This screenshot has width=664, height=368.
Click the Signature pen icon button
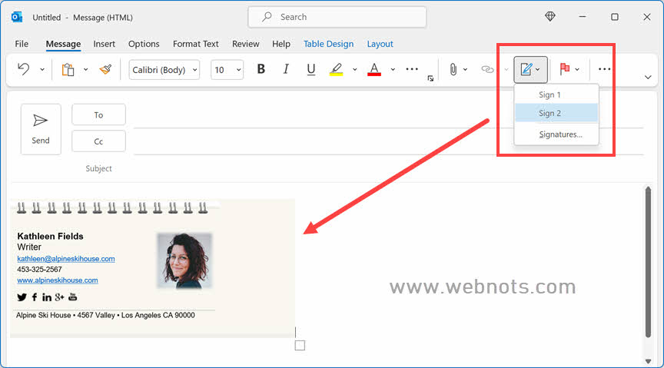(x=530, y=69)
